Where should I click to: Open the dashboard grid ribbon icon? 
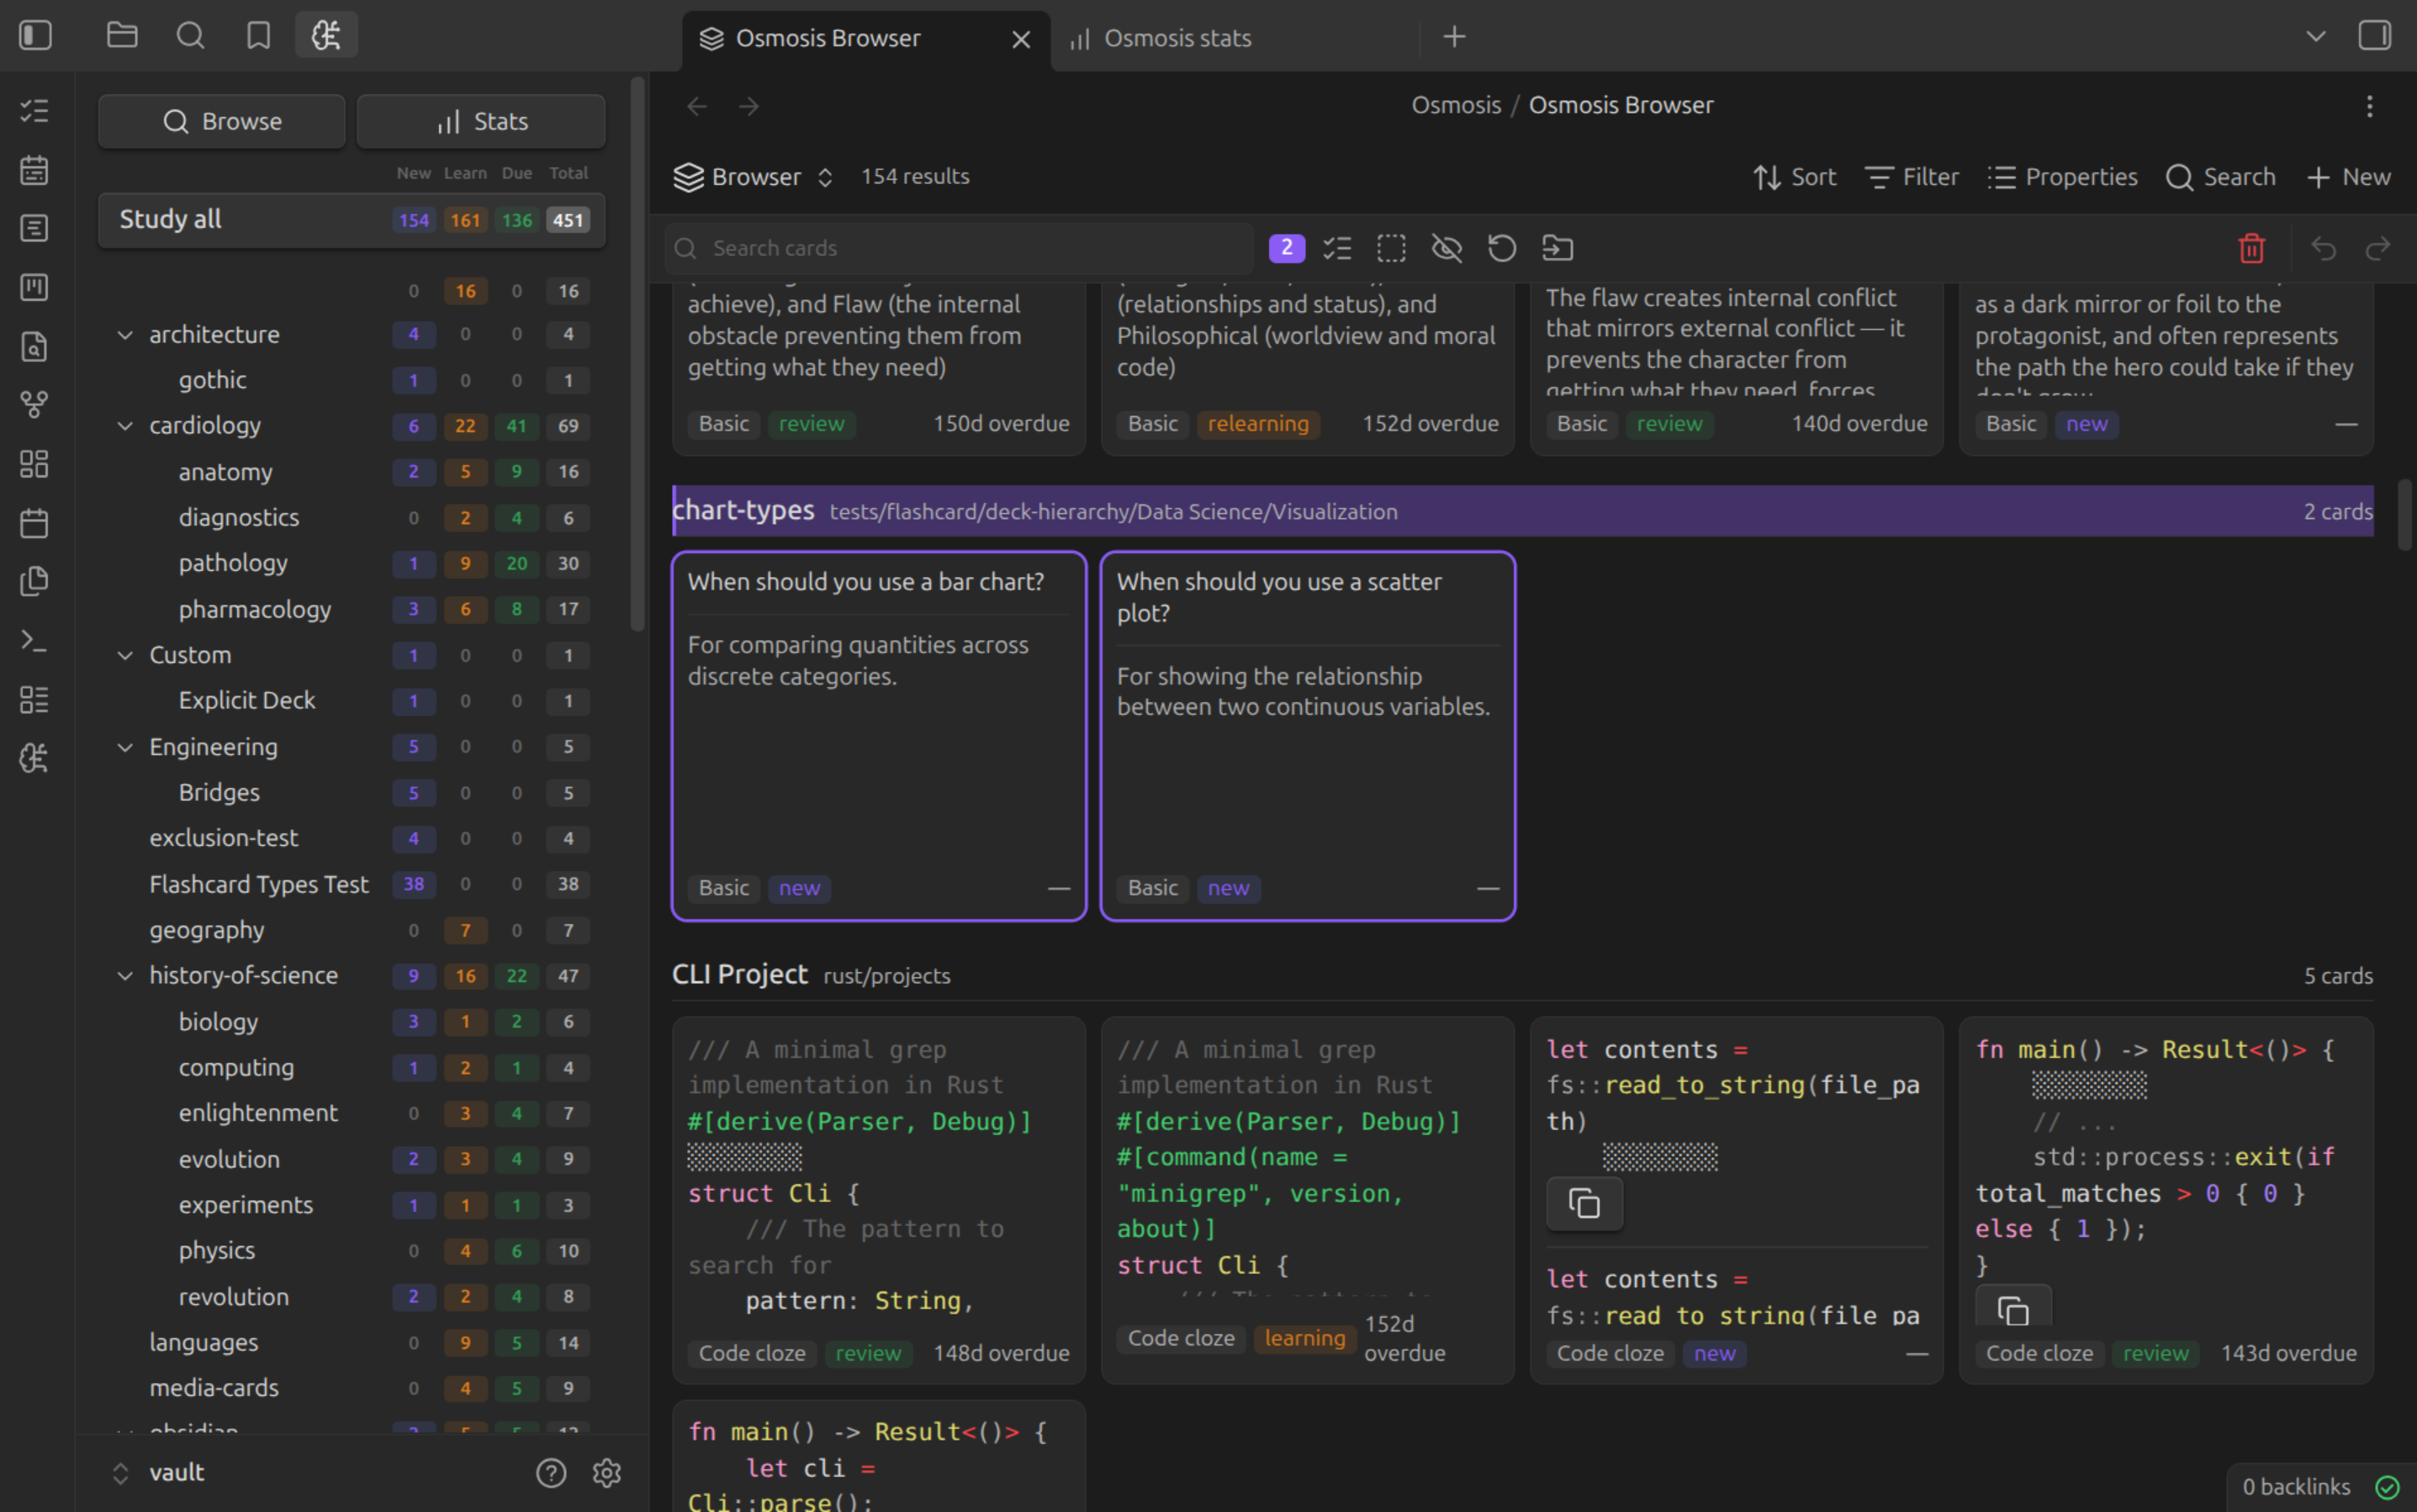coord(35,464)
